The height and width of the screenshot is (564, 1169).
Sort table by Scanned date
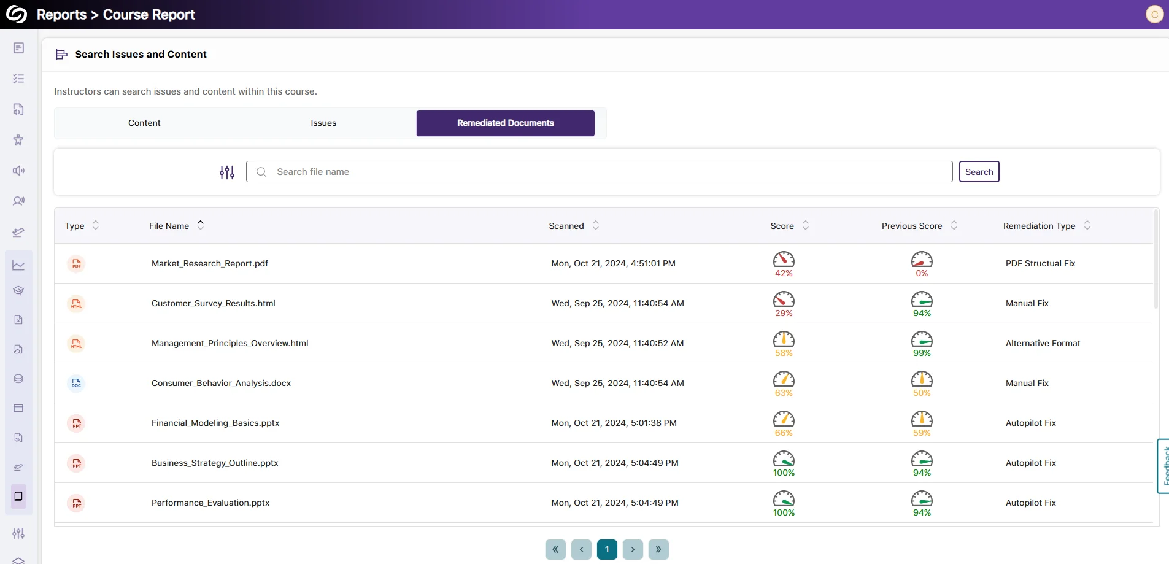[595, 225]
